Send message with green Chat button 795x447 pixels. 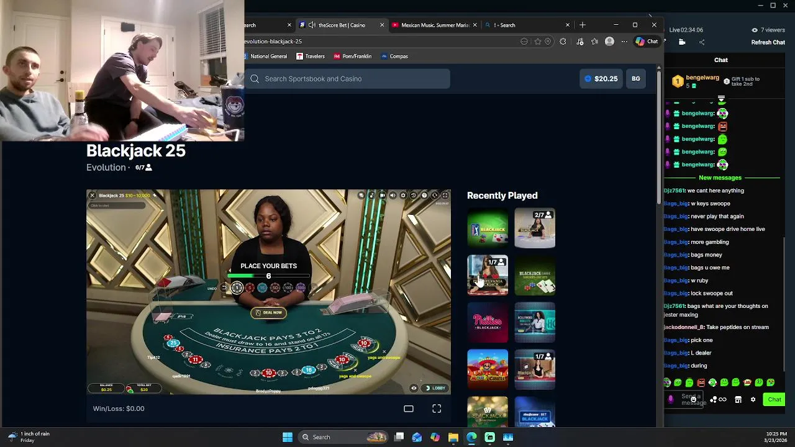774,399
